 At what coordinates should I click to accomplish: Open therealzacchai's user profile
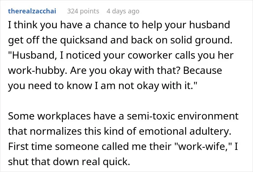click(x=32, y=11)
